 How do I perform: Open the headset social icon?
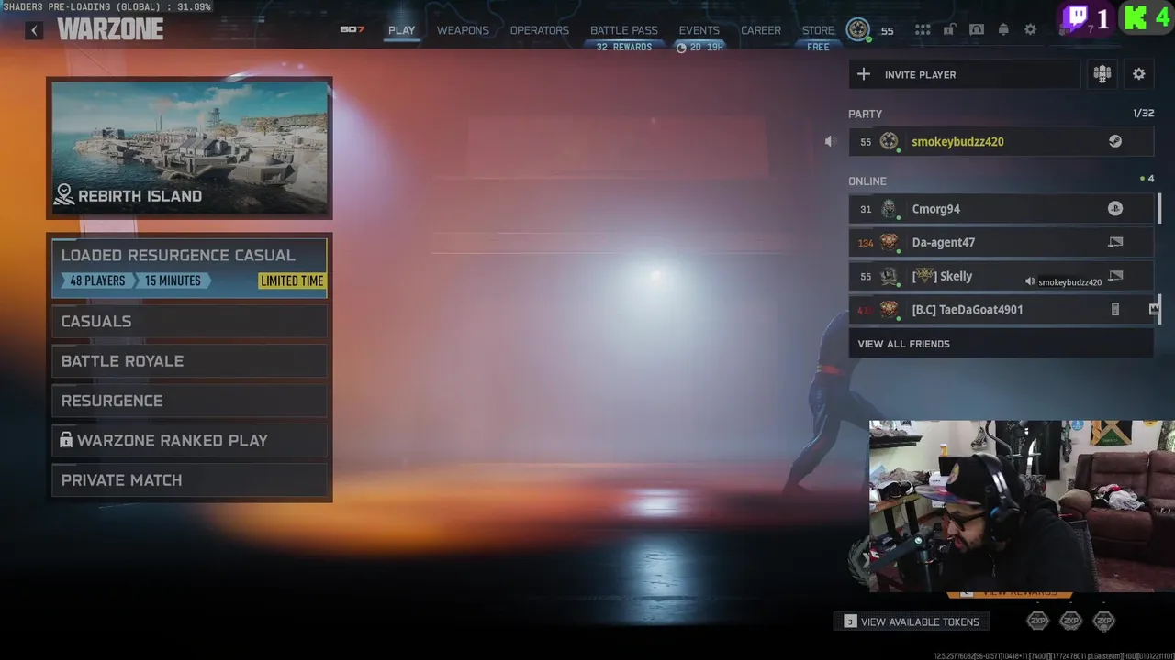pyautogui.click(x=977, y=30)
